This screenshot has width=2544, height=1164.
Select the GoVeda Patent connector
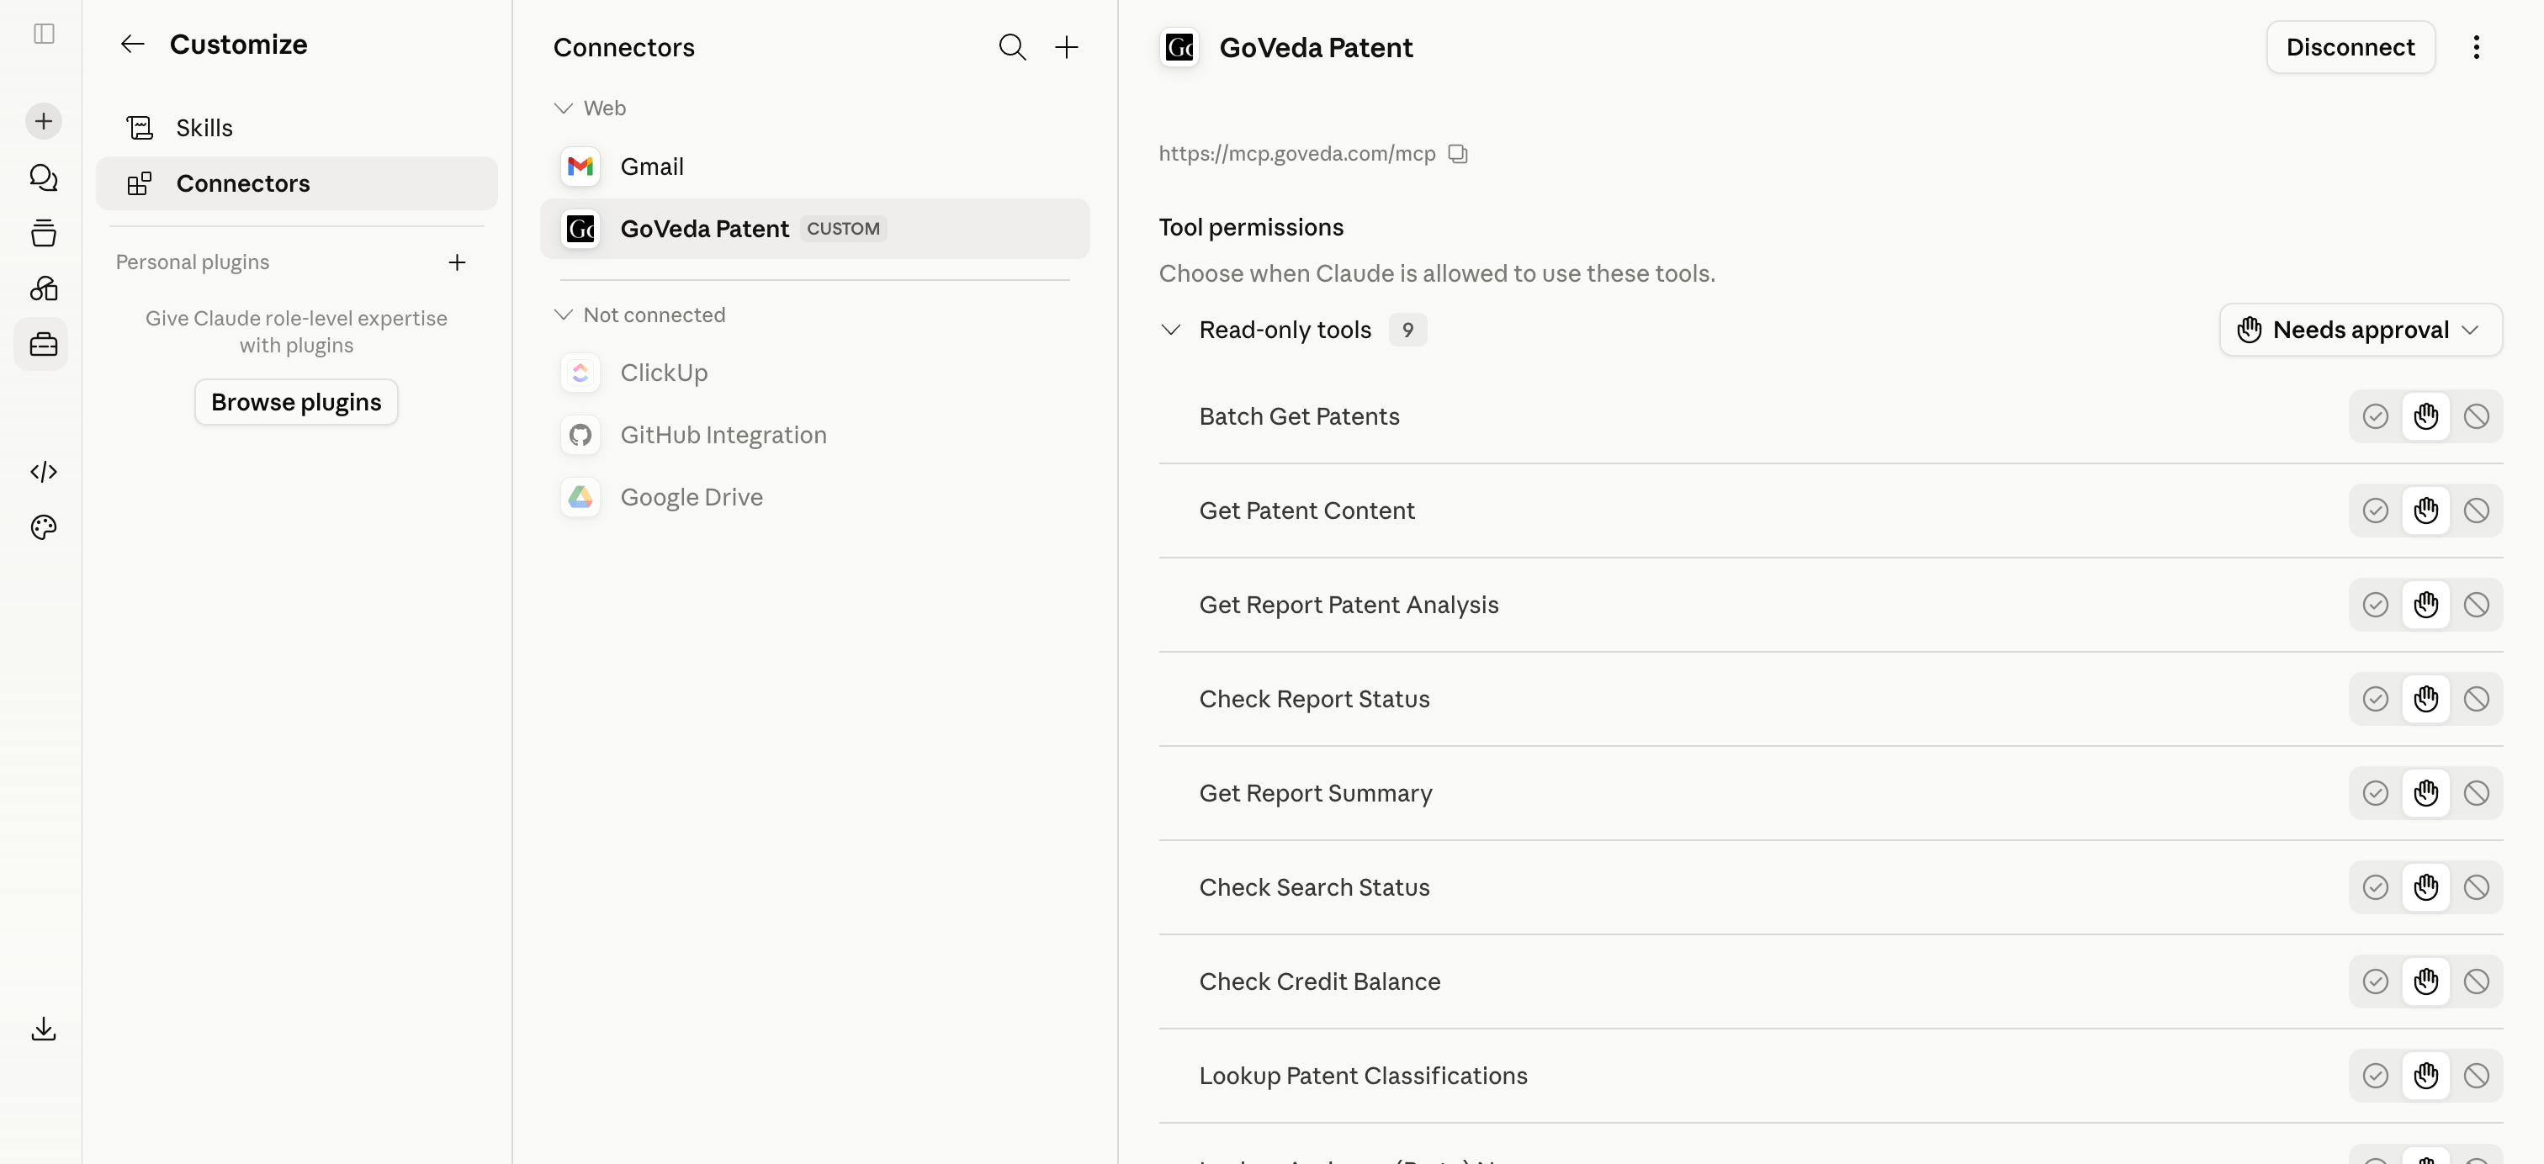tap(814, 229)
